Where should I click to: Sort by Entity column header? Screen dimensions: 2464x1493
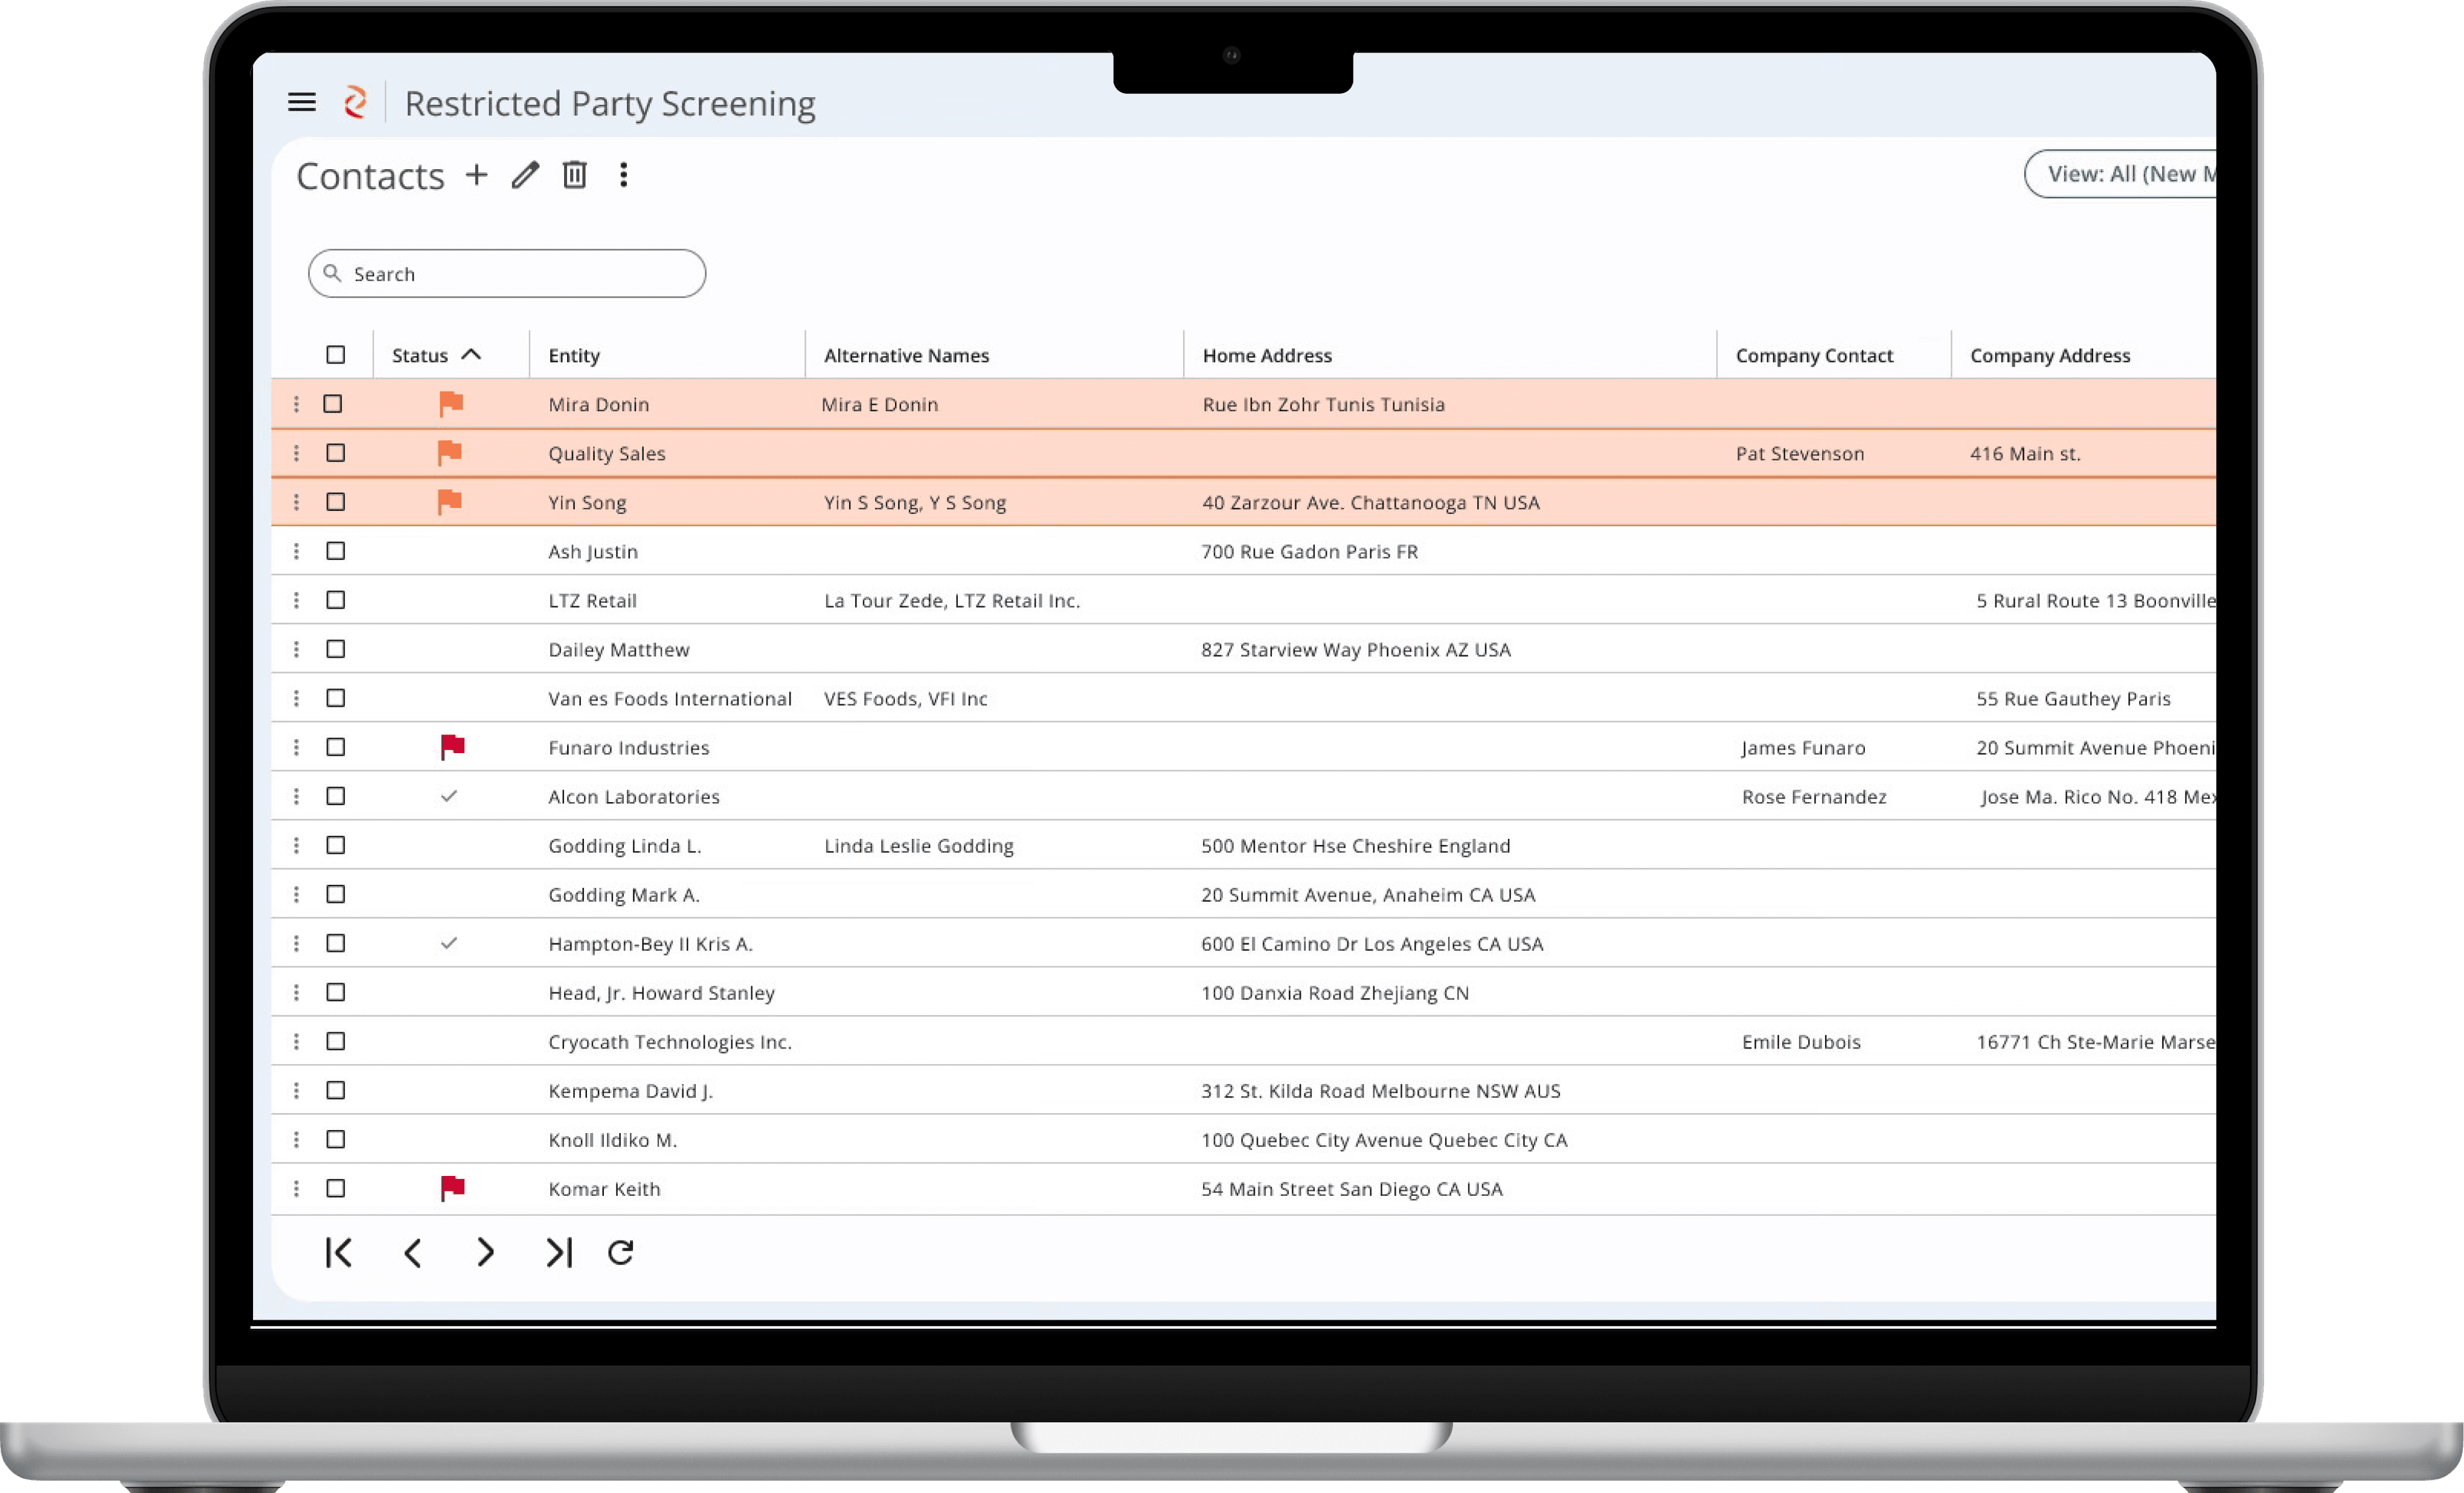(574, 355)
